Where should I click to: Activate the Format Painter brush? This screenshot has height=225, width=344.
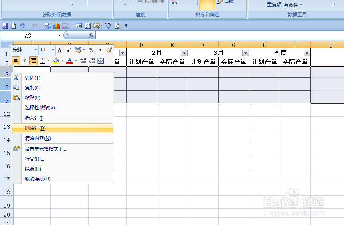pos(109,50)
